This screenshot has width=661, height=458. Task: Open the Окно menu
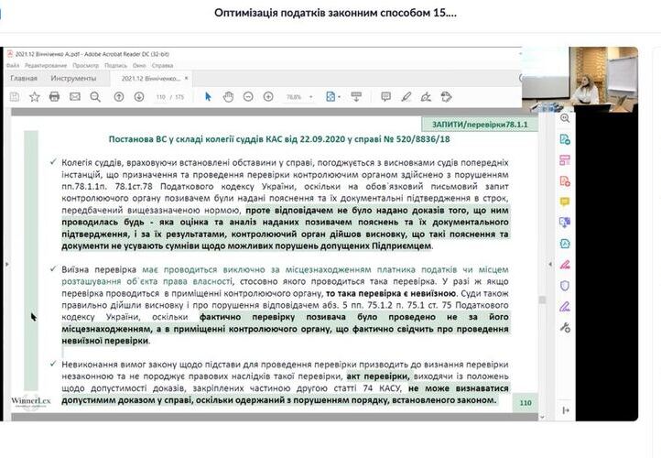(x=139, y=66)
